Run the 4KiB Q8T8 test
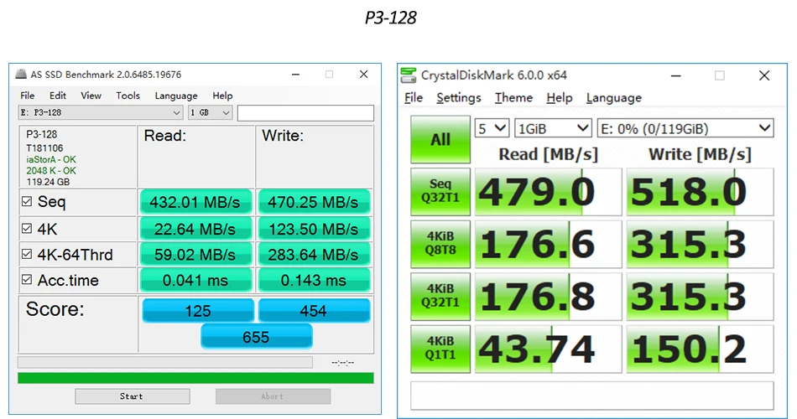The width and height of the screenshot is (797, 419). coord(440,244)
